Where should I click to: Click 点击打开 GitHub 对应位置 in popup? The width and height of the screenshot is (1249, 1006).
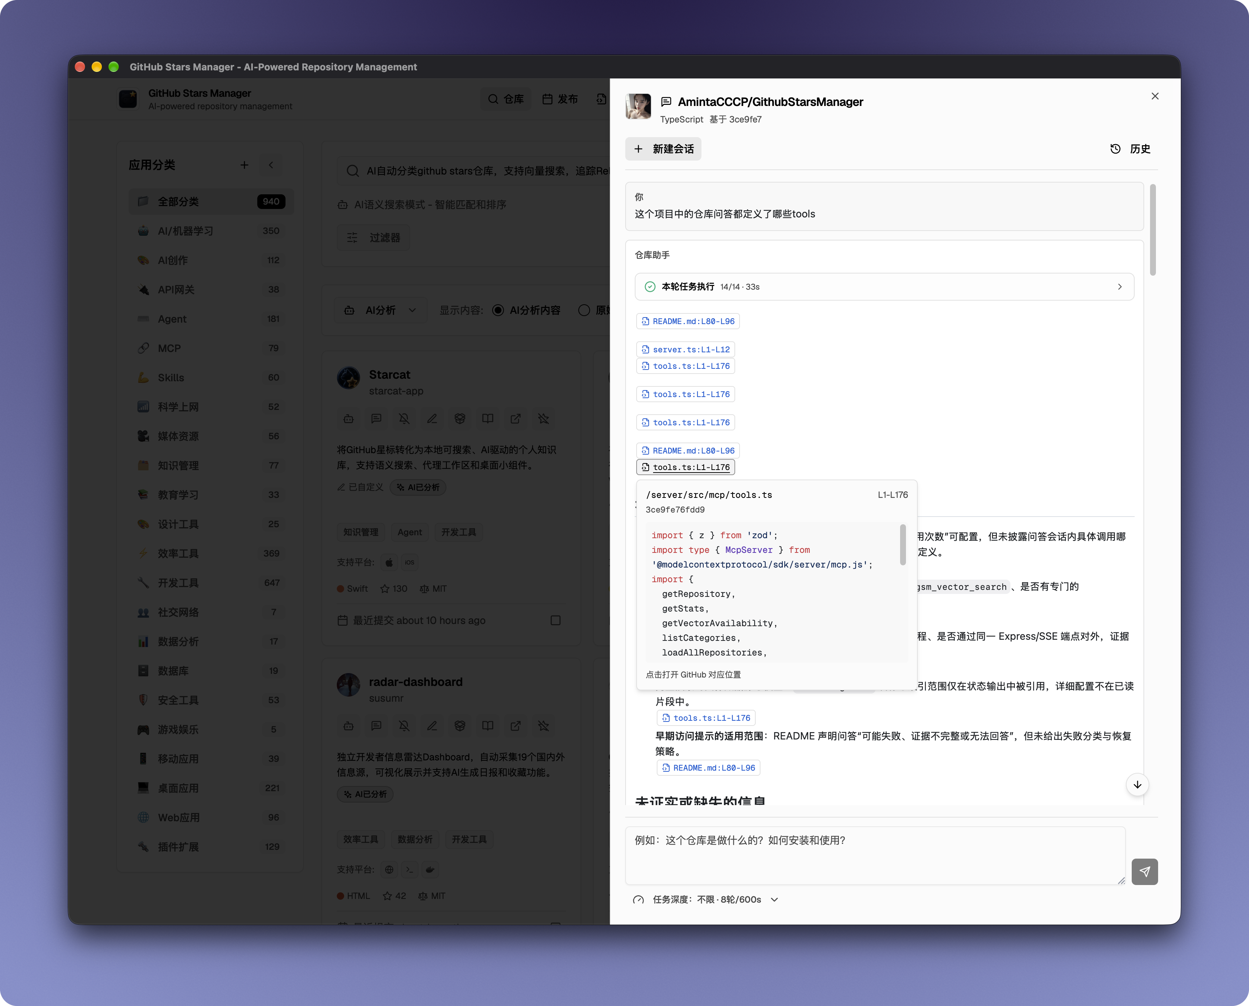693,675
